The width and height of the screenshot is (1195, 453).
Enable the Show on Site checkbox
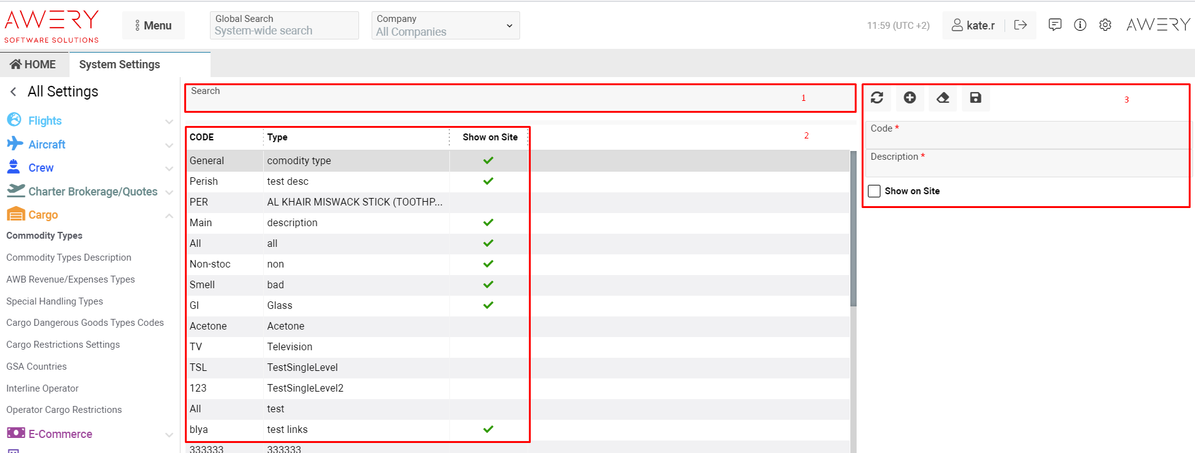[x=874, y=191]
